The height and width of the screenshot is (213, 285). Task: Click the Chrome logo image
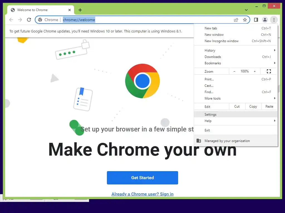[x=142, y=81]
